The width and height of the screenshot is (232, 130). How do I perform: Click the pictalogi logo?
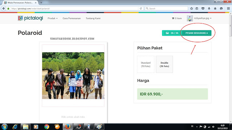pos(30,18)
